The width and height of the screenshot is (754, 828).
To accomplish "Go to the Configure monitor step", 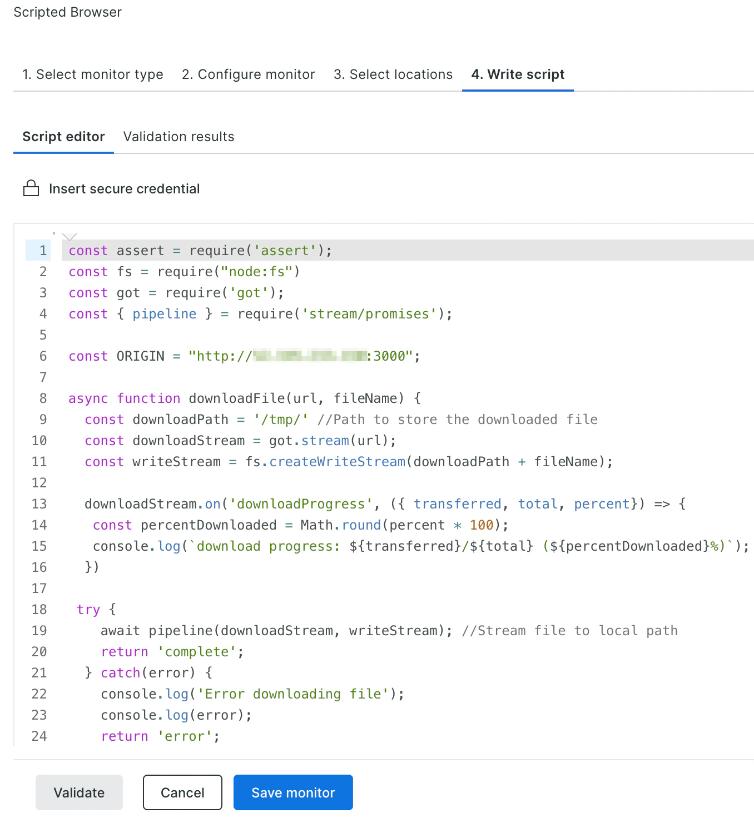I will pos(249,74).
